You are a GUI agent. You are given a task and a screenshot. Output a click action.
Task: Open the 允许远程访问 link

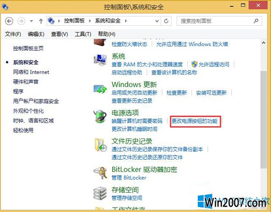(214, 65)
